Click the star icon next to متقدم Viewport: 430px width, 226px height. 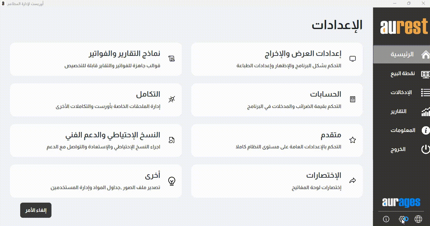point(353,140)
